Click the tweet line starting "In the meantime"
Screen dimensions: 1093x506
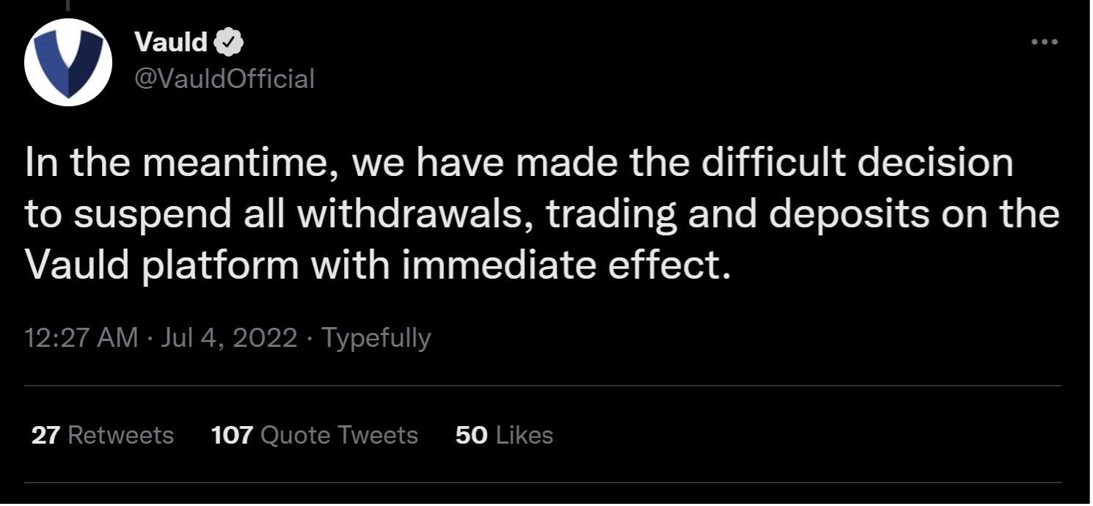(x=518, y=162)
